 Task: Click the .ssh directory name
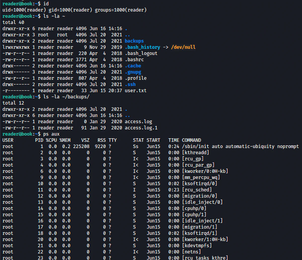(130, 84)
